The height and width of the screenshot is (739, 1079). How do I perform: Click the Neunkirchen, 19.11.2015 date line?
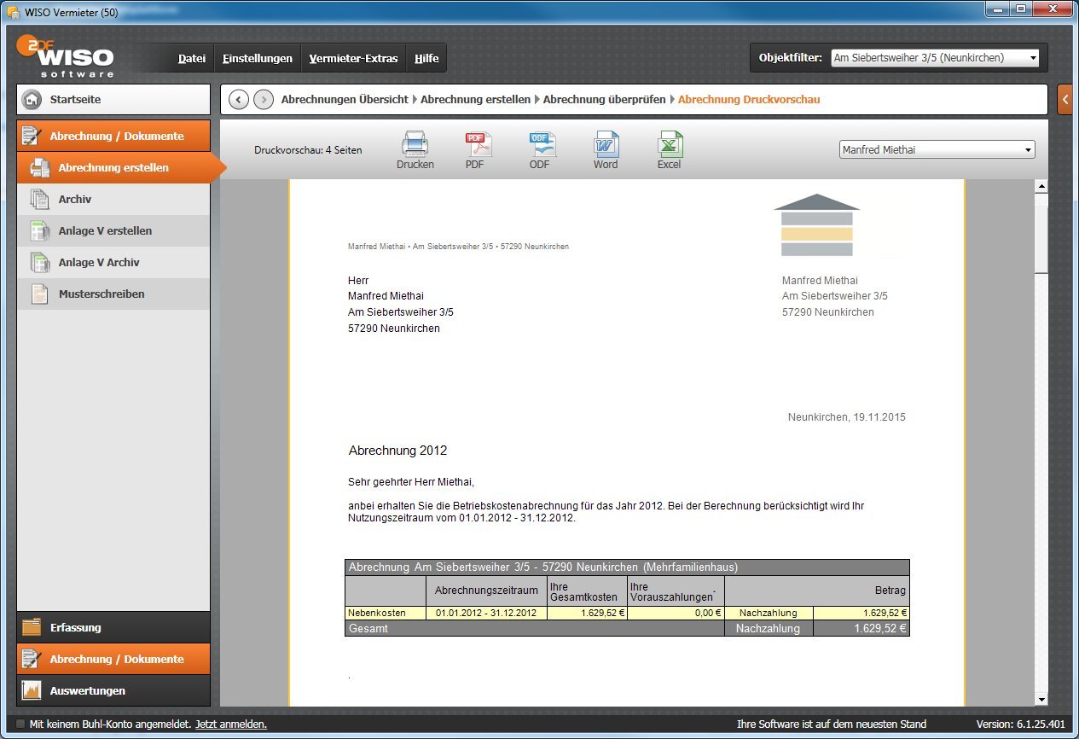[x=847, y=417]
